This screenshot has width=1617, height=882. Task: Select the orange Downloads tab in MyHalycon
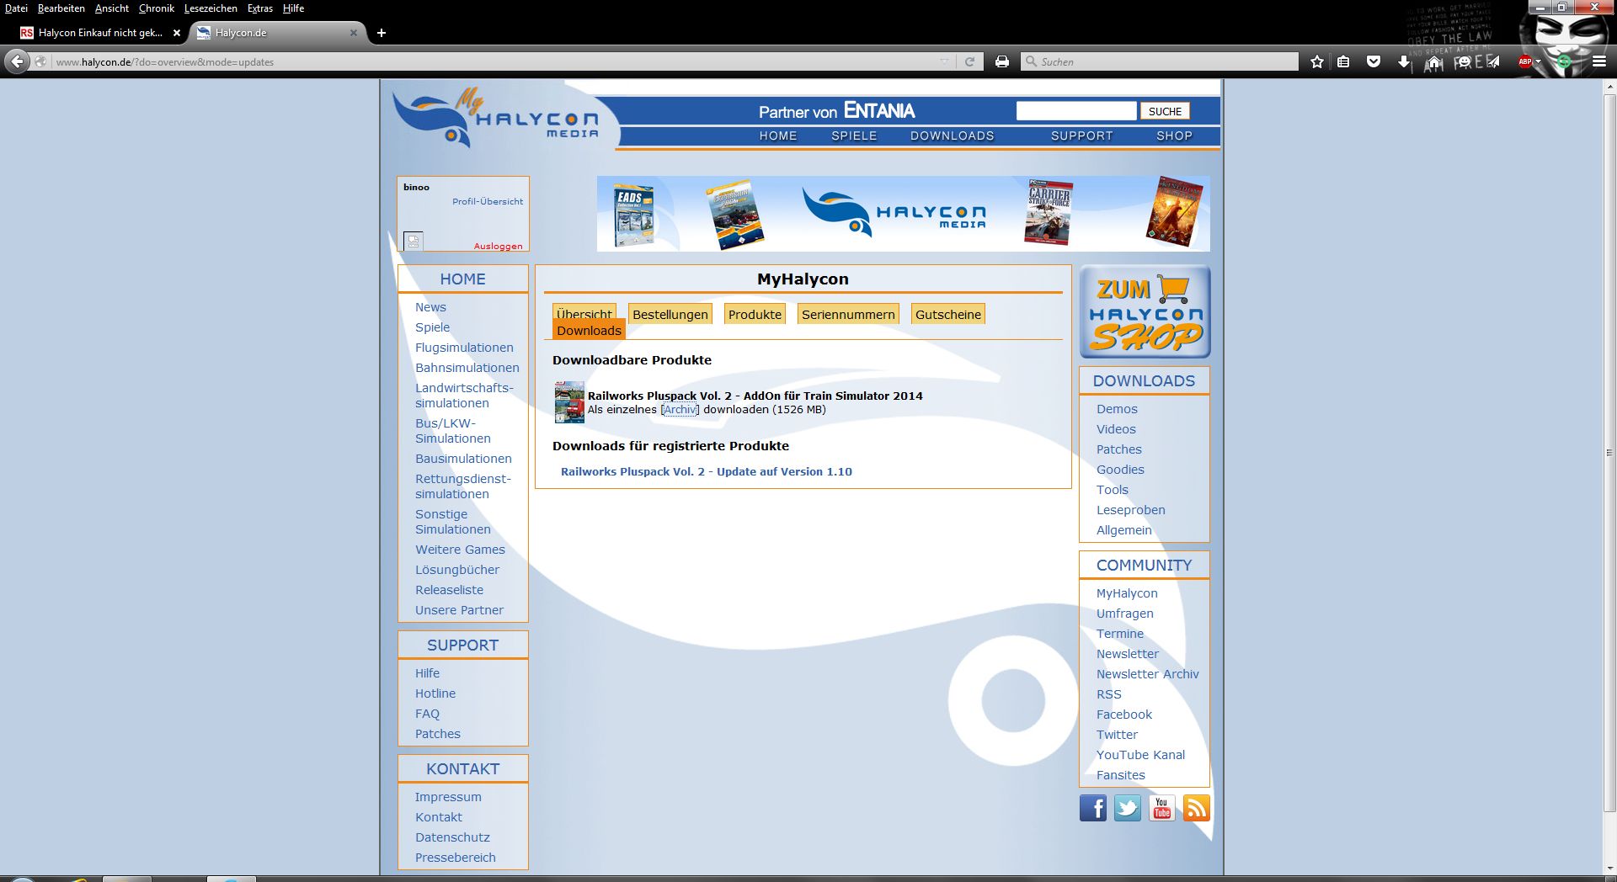pyautogui.click(x=589, y=330)
